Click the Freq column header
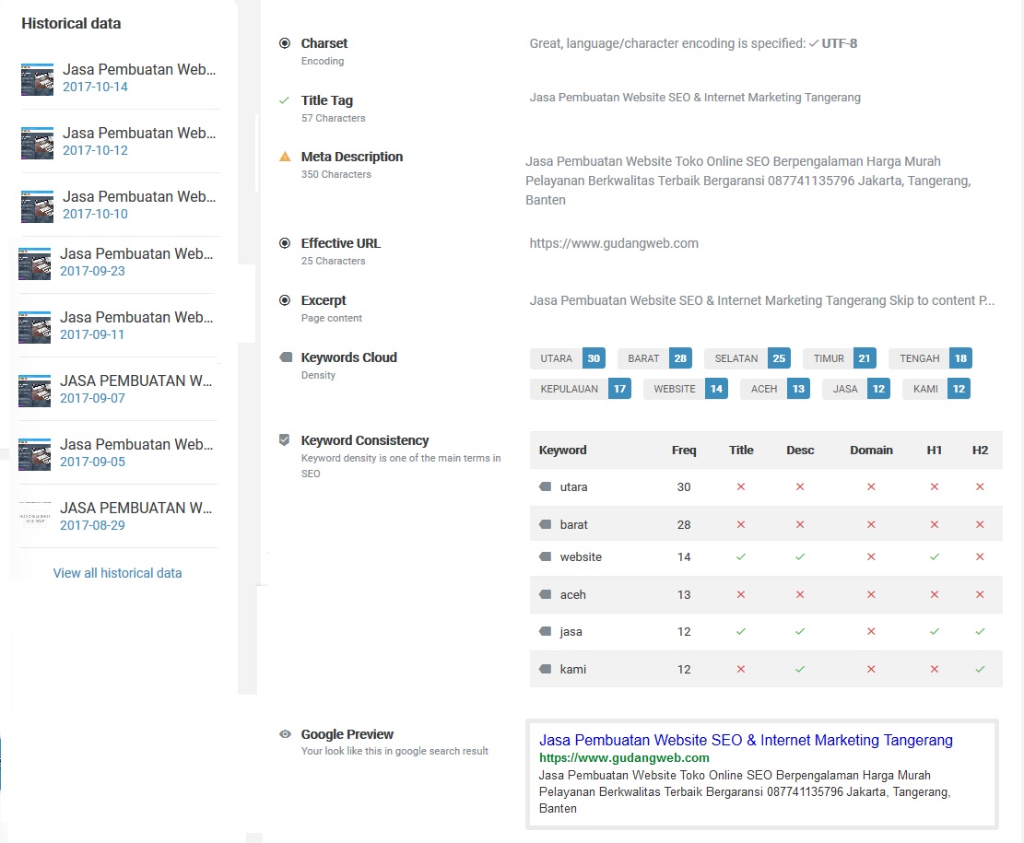This screenshot has width=1024, height=843. point(684,450)
